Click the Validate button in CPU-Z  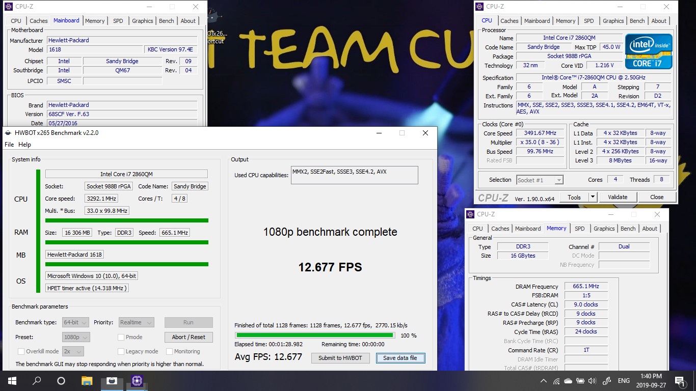pyautogui.click(x=618, y=197)
